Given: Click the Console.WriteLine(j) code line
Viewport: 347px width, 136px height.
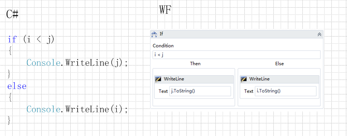Looking at the screenshot, I should click(77, 63).
